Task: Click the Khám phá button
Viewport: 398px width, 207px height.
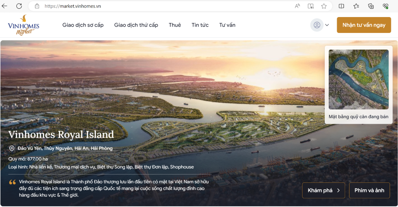Action: (x=324, y=190)
